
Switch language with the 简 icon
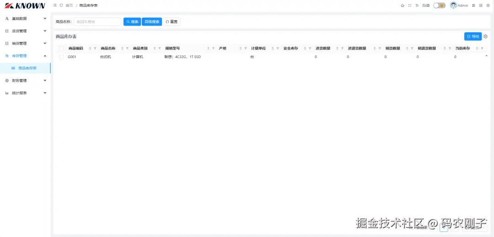coord(426,5)
